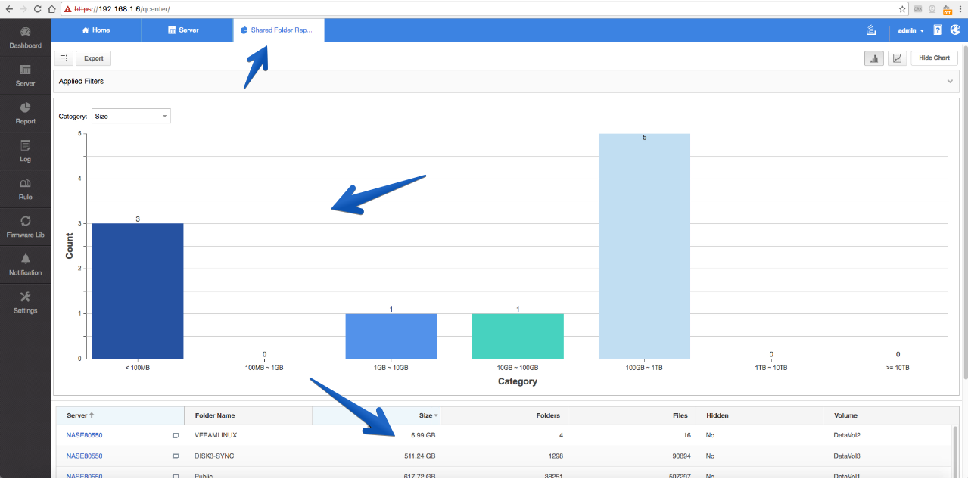The height and width of the screenshot is (479, 968).
Task: Open the Server section in sidebar
Action: pyautogui.click(x=25, y=76)
